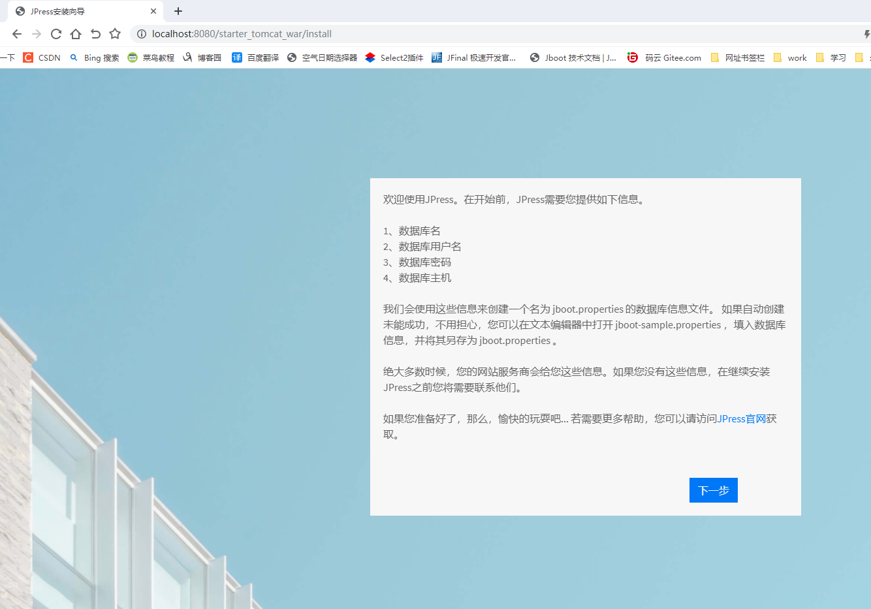Open the 网址书签栏 bookmark folder
This screenshot has height=609, width=871.
737,57
